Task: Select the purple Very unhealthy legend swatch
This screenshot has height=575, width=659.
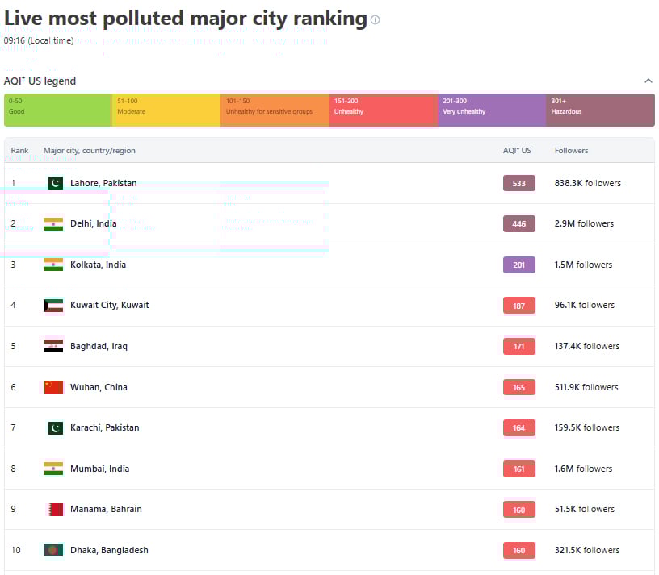Action: pyautogui.click(x=491, y=110)
